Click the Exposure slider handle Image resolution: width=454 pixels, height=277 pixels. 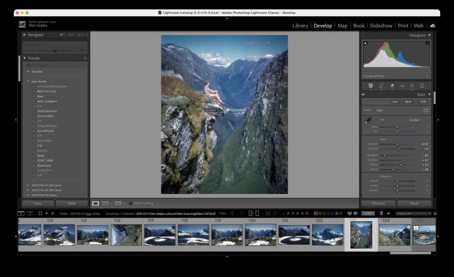pyautogui.click(x=397, y=144)
